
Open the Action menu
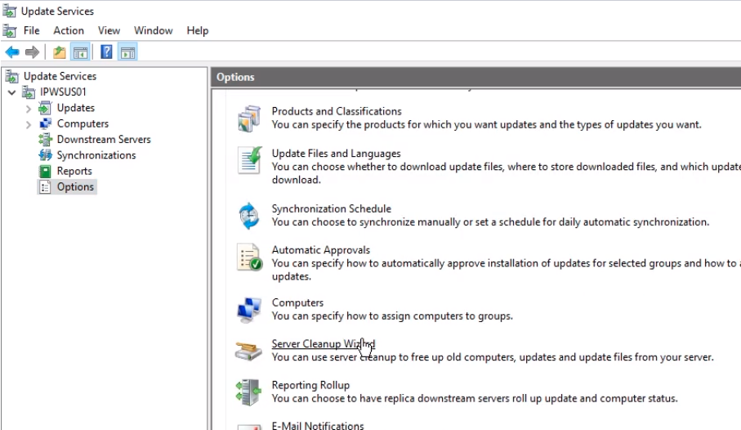(69, 30)
